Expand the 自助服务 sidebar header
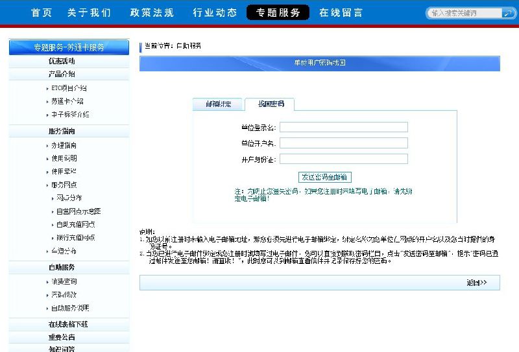The image size is (519, 352). (62, 267)
